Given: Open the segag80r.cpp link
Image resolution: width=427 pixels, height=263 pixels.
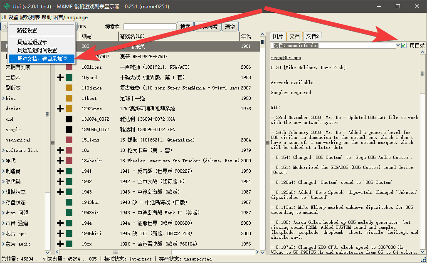Looking at the screenshot, I should [x=286, y=58].
